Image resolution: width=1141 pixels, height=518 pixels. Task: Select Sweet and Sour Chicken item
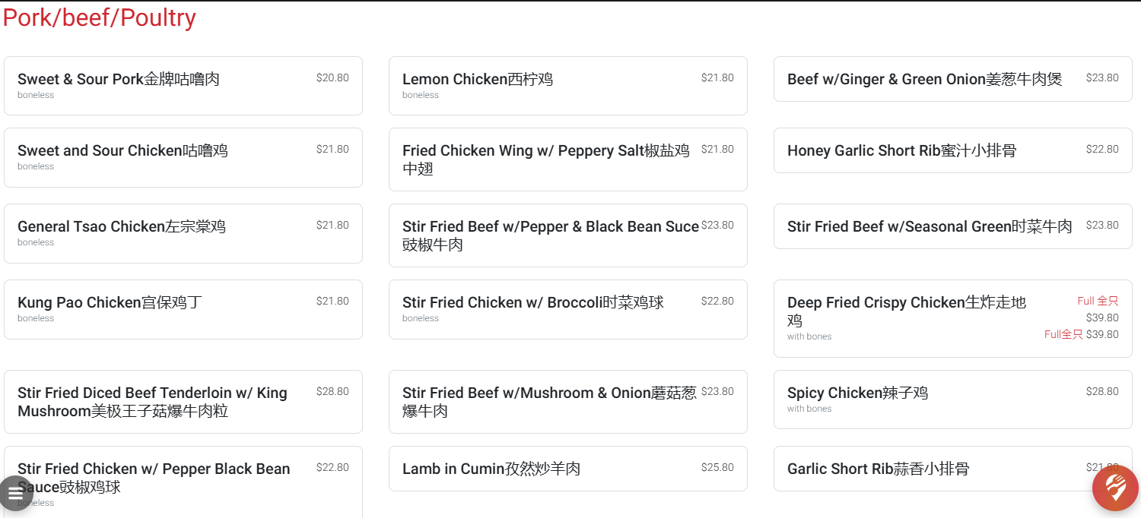183,157
